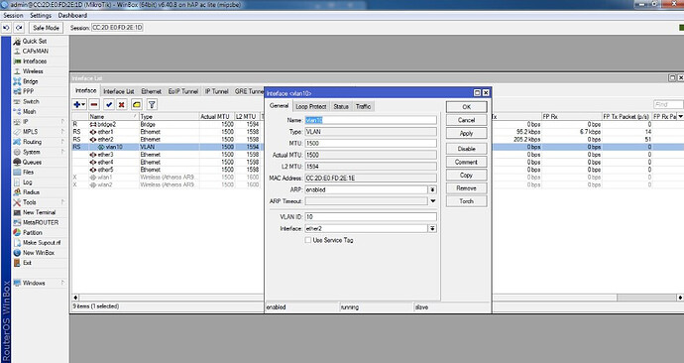The width and height of the screenshot is (684, 363).
Task: Click Make Supout.rif entry
Action: [x=42, y=243]
